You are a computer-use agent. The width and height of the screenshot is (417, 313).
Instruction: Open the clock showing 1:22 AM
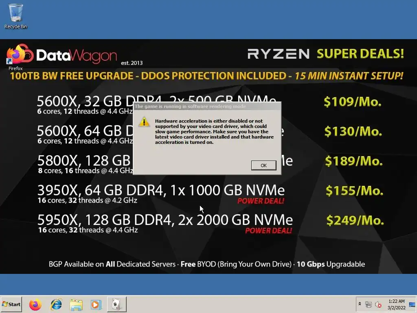coord(397,304)
